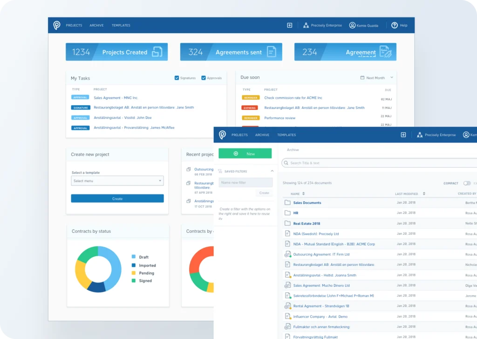
Task: Click the Precisely logo in dashboard window
Action: tap(57, 25)
